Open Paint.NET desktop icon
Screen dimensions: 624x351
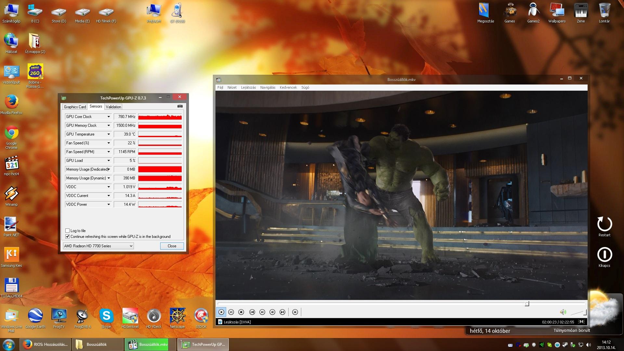tap(11, 227)
